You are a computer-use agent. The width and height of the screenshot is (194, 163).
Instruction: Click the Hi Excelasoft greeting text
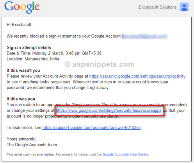tap(20, 25)
